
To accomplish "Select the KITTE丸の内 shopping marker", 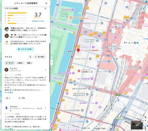I will (x=109, y=62).
